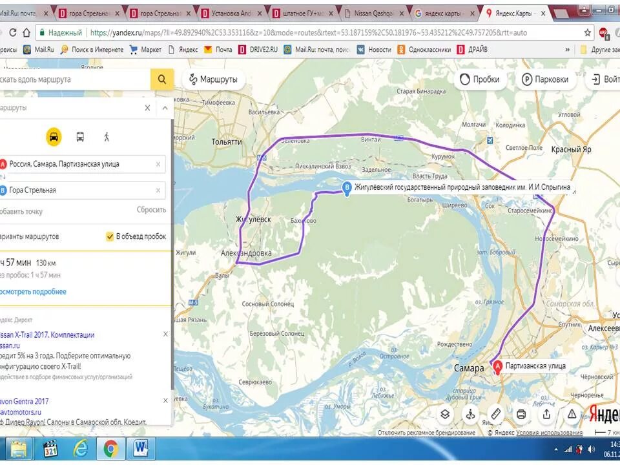Open Маршруты routes button
Screen dimensions: 620x465
coord(214,79)
